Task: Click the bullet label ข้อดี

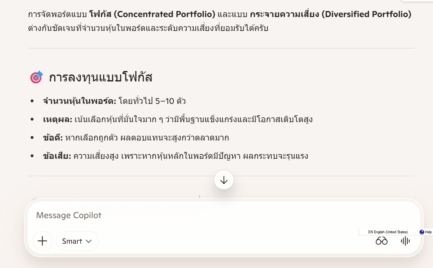Action: point(53,138)
